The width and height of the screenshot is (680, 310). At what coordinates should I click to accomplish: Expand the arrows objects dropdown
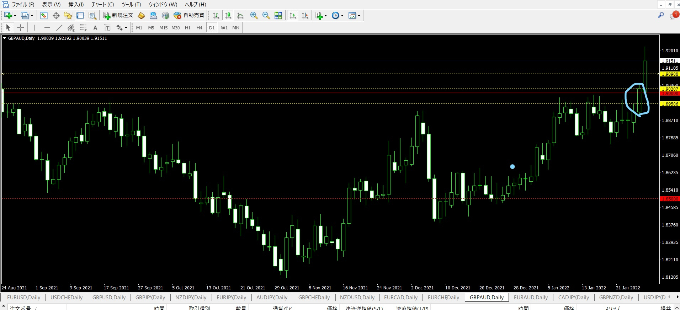click(126, 28)
